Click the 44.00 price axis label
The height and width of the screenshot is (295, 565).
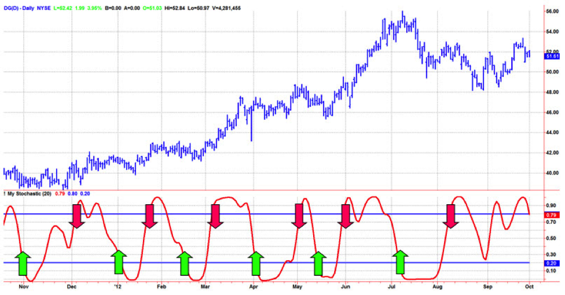(552, 132)
